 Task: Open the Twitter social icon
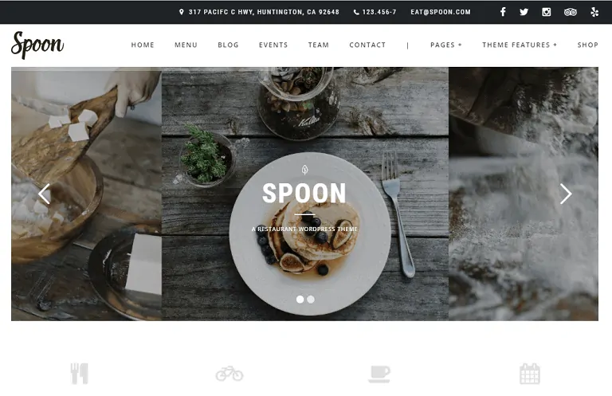524,12
